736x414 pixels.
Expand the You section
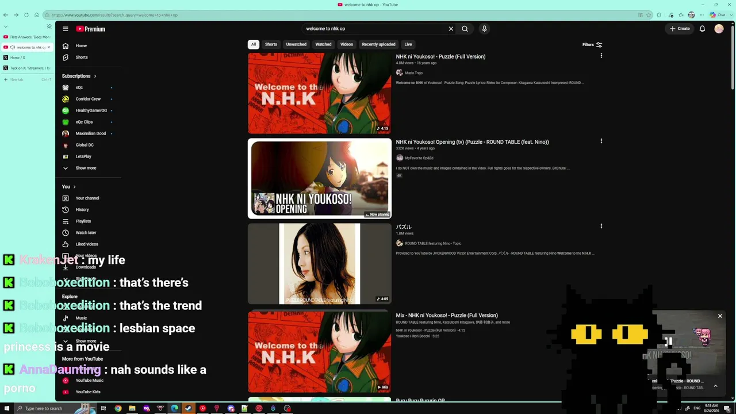(x=69, y=187)
